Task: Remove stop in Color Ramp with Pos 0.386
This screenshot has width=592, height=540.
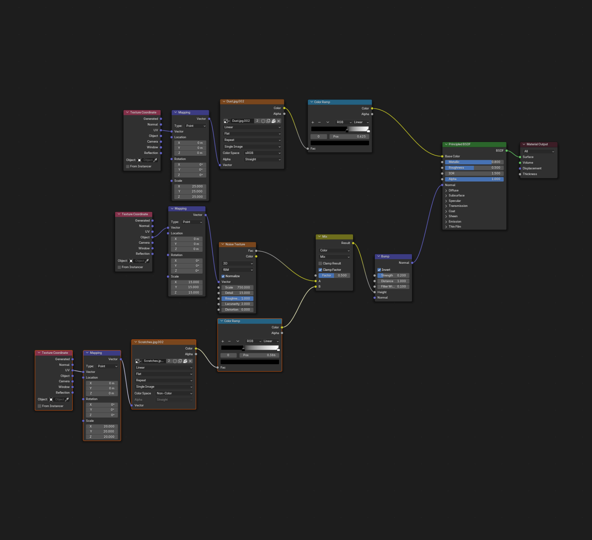Action: [x=229, y=341]
